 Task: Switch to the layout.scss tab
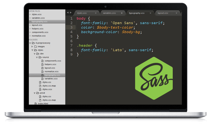163,13
